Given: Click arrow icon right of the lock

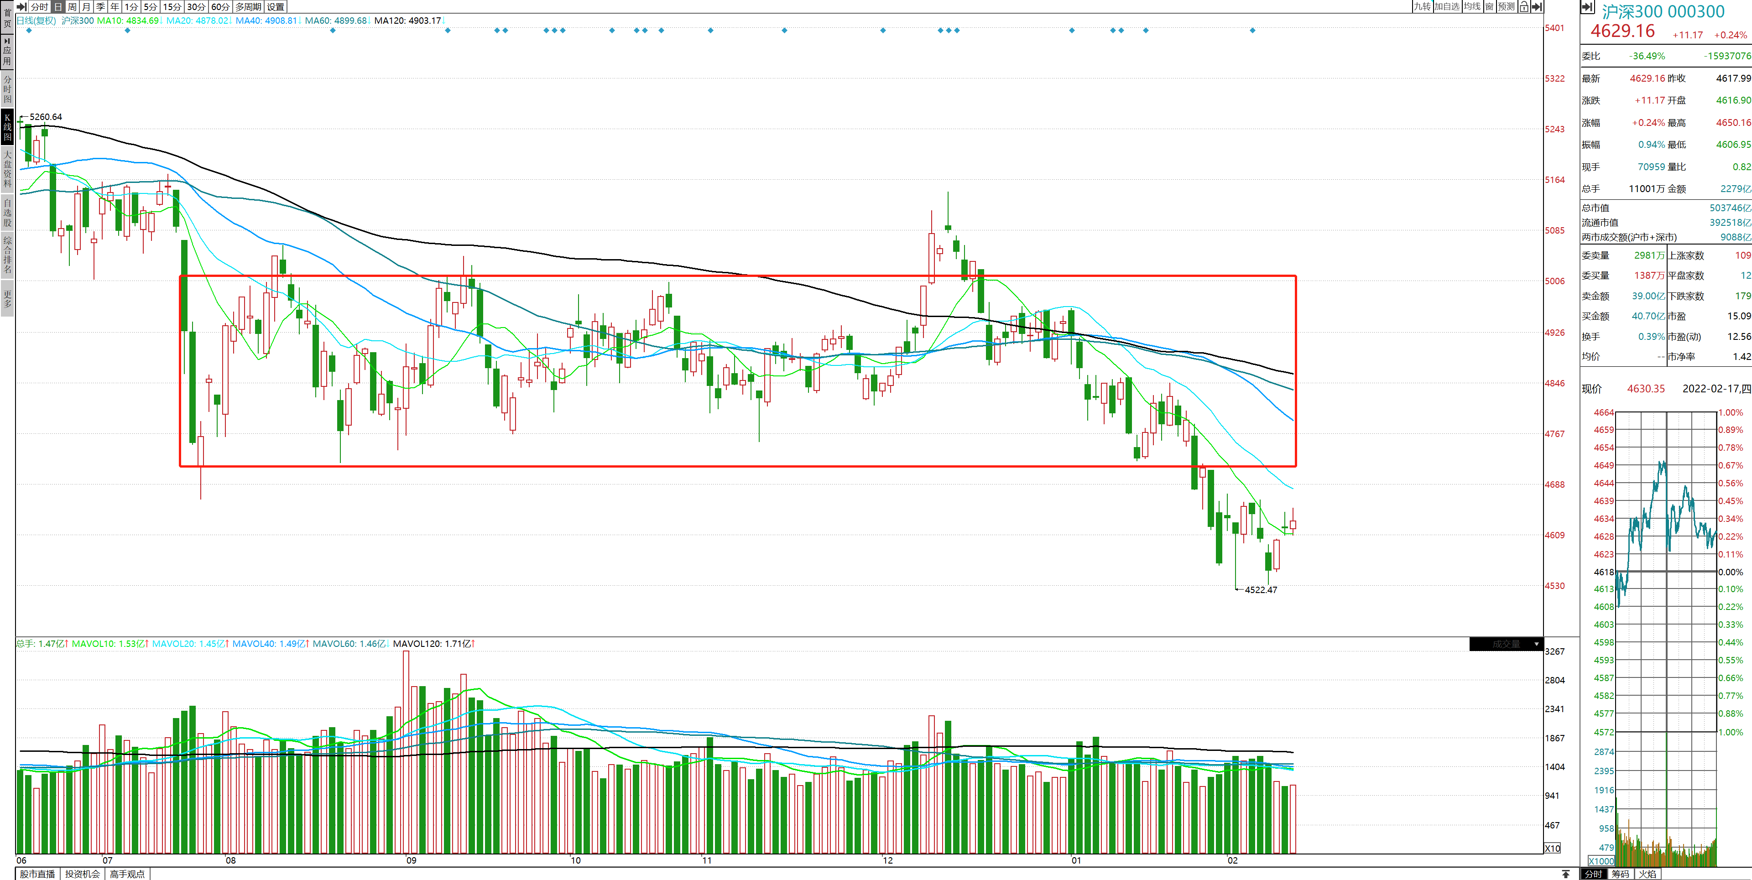Looking at the screenshot, I should (1536, 7).
